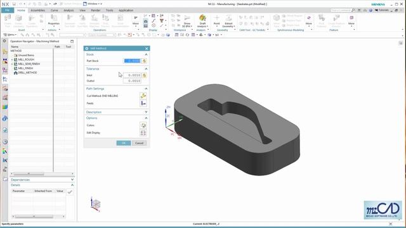Open Roles sidebar icon
406x228 pixels.
click(x=5, y=170)
